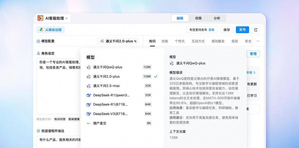
Task: Open version history clock icon
Action: [x=256, y=30]
